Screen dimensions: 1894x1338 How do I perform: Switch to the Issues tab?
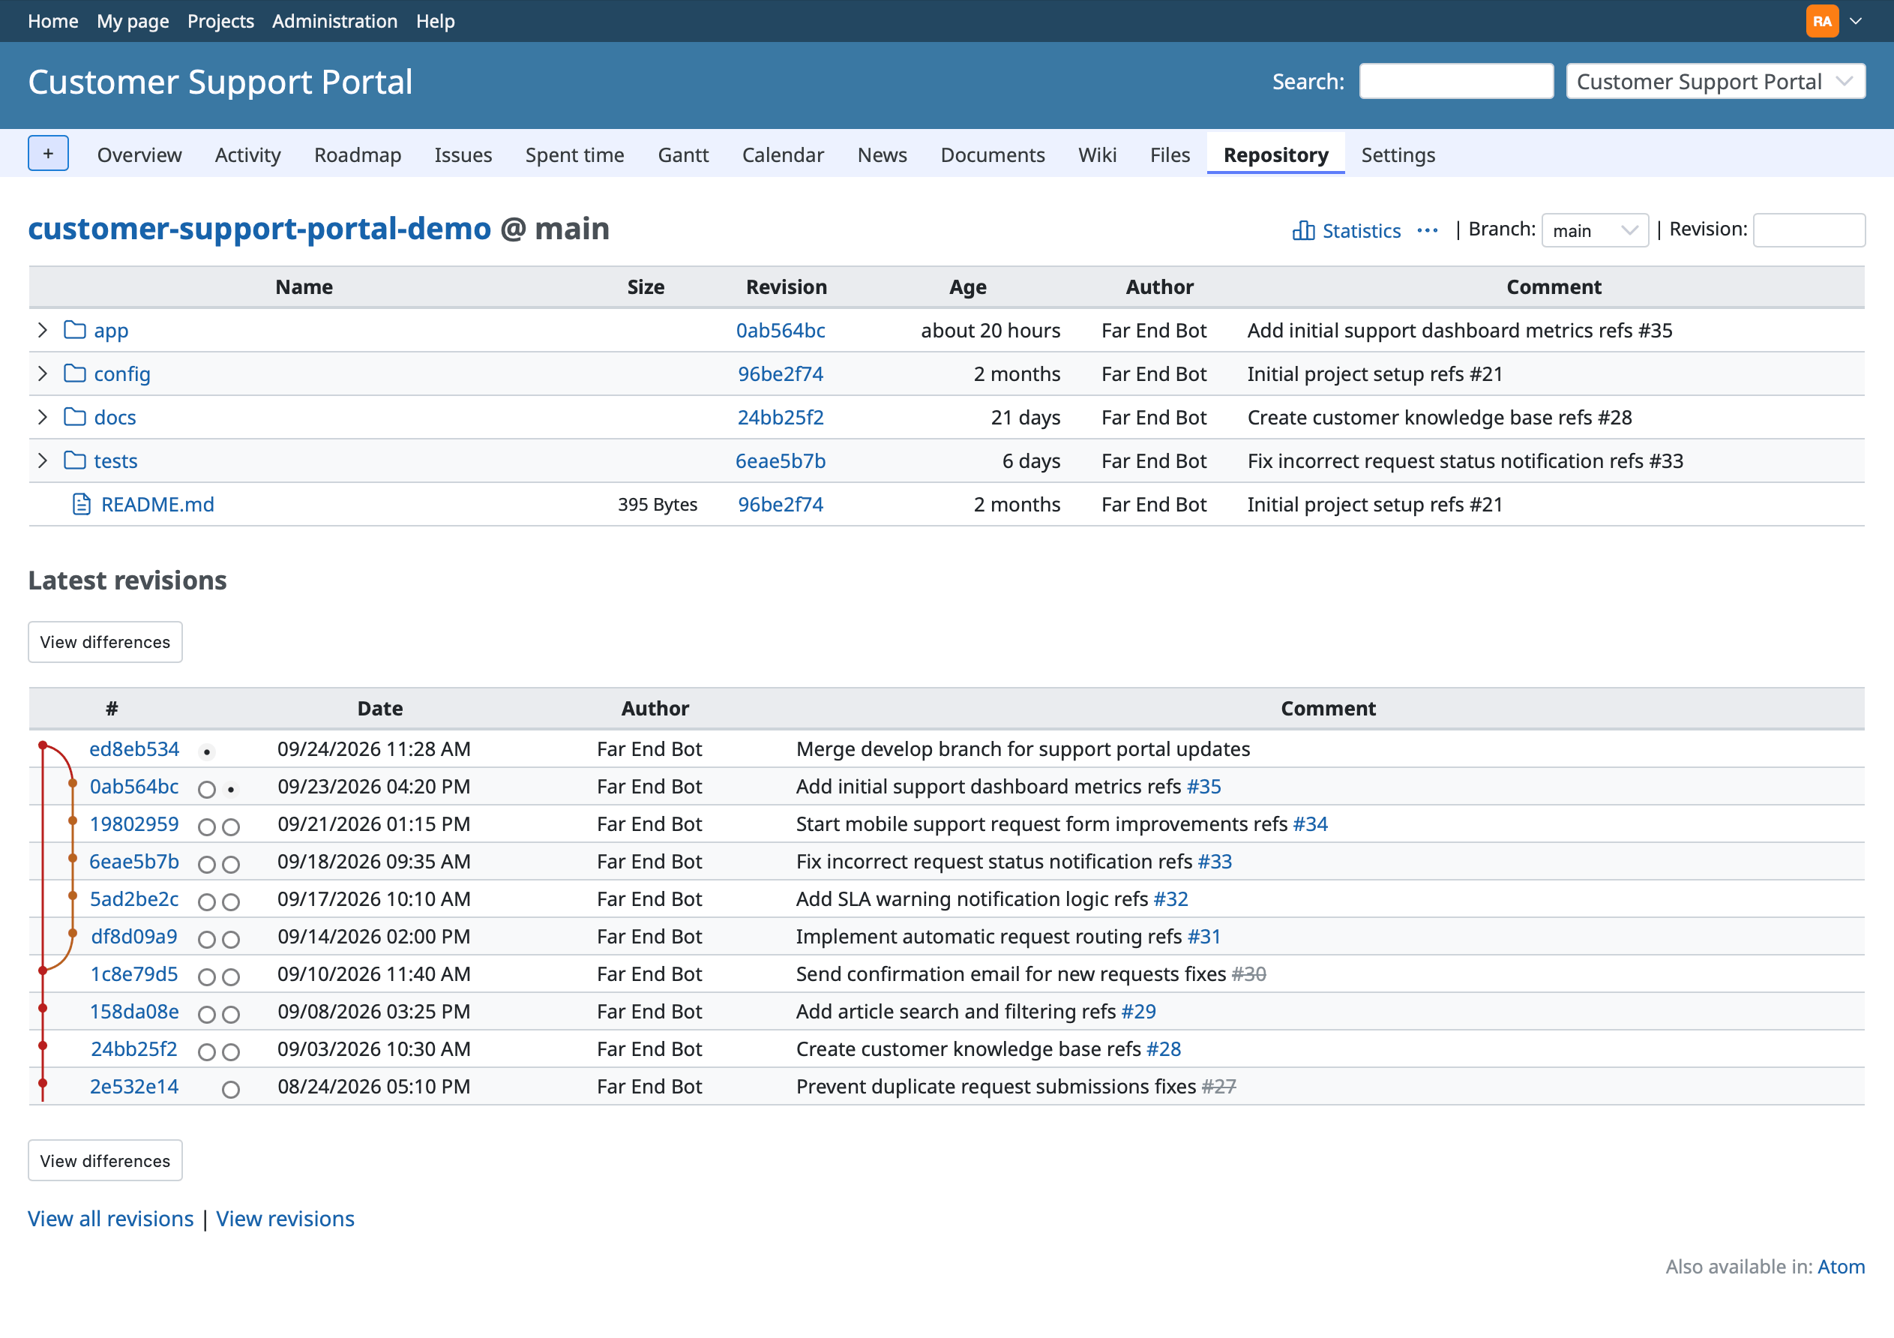tap(463, 154)
